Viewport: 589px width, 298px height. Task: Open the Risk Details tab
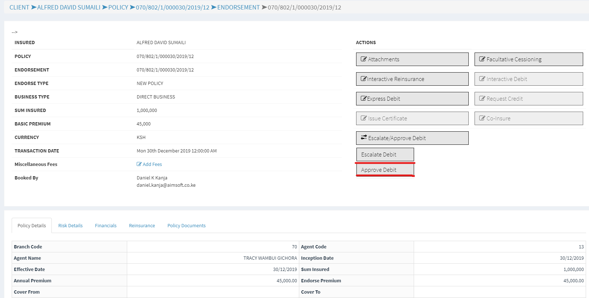[x=70, y=225]
